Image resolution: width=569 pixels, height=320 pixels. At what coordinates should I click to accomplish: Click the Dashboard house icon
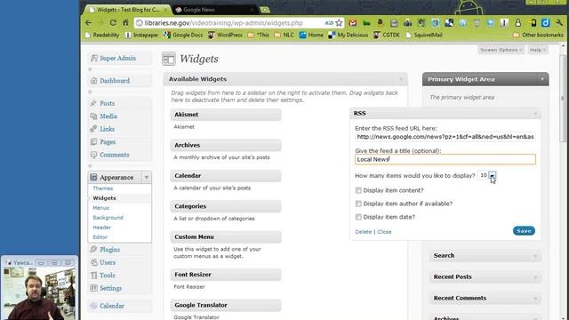94,81
